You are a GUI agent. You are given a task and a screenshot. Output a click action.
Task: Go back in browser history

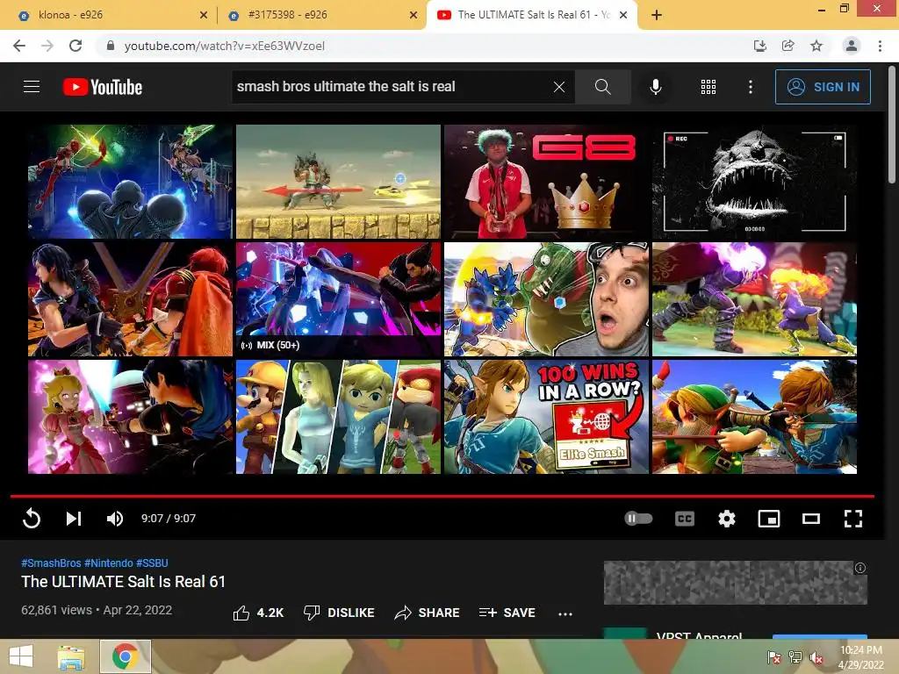(19, 46)
